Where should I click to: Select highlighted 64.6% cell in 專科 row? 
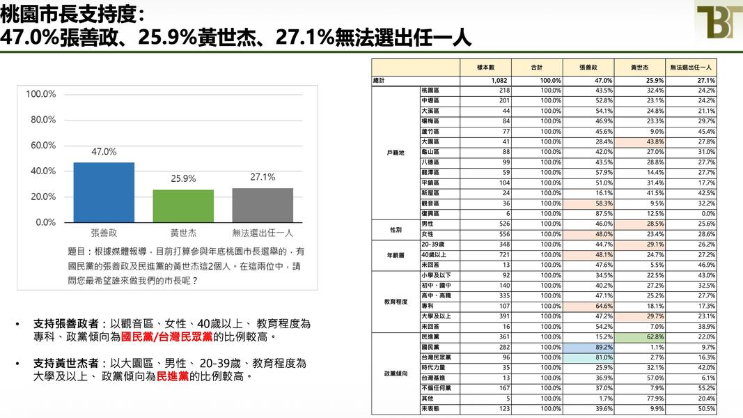coord(588,306)
